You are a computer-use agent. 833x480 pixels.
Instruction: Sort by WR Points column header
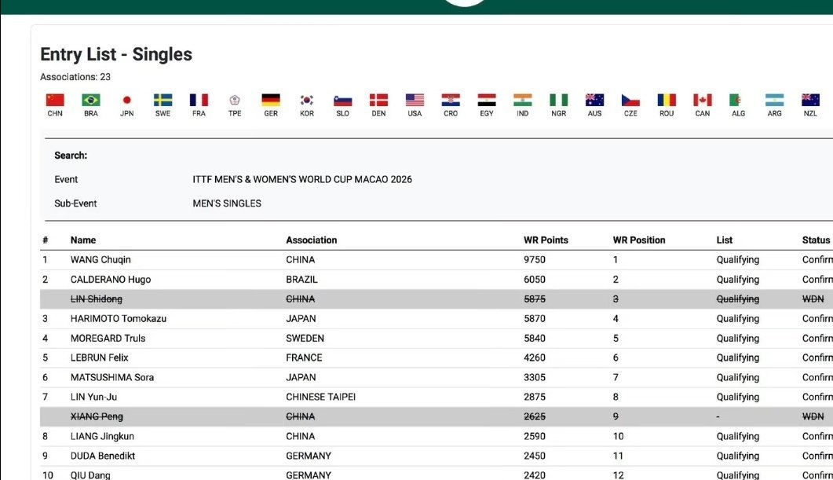tap(546, 240)
